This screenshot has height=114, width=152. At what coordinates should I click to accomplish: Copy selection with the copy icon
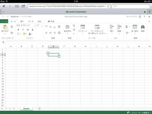tap(12, 33)
